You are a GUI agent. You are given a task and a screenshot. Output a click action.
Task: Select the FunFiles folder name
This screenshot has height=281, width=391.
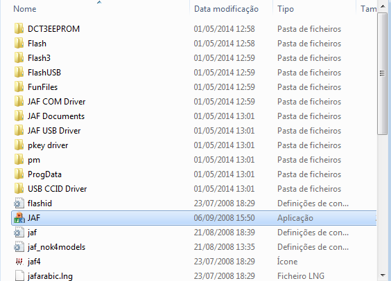tap(43, 87)
